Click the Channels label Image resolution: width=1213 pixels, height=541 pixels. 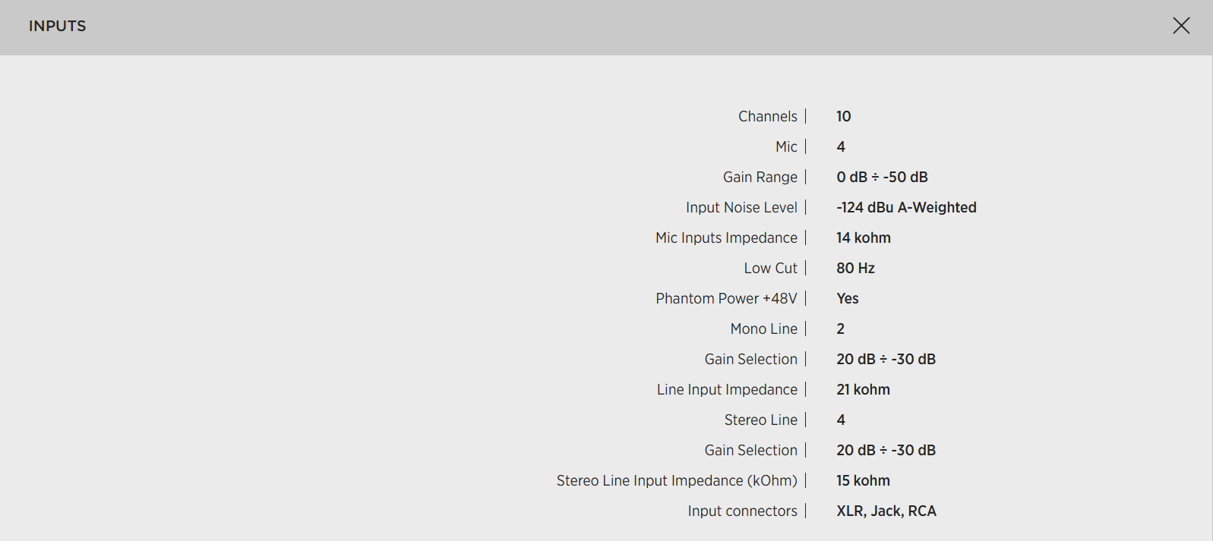tap(767, 116)
